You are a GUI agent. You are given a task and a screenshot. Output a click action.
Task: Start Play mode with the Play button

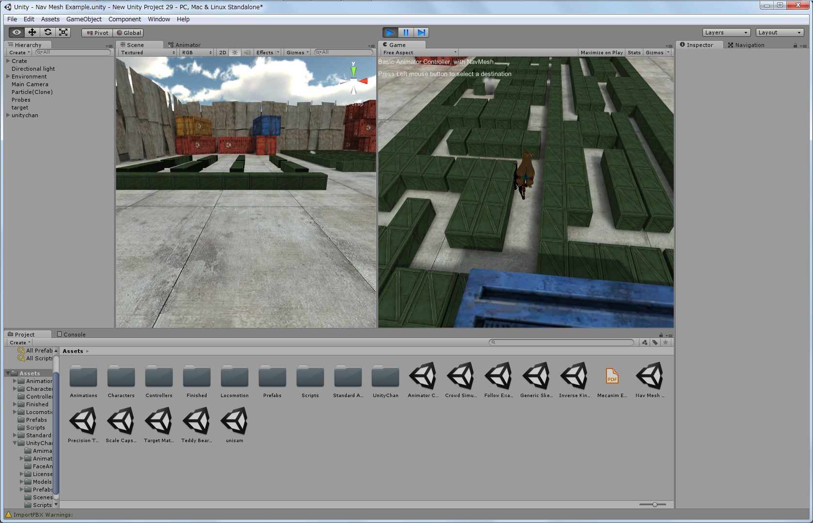(390, 32)
